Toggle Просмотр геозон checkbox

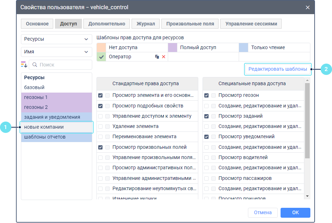click(206, 95)
